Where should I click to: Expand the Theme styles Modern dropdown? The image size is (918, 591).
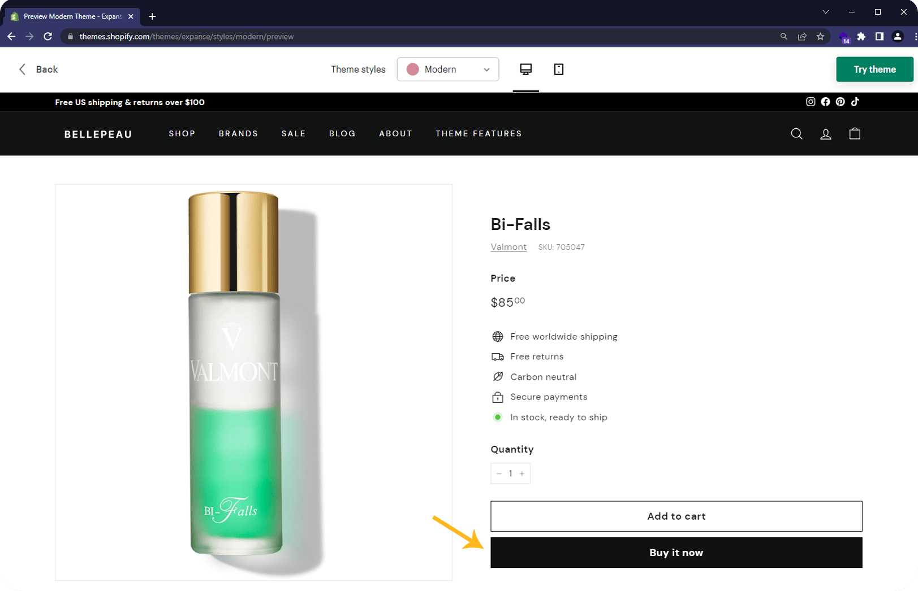[448, 69]
